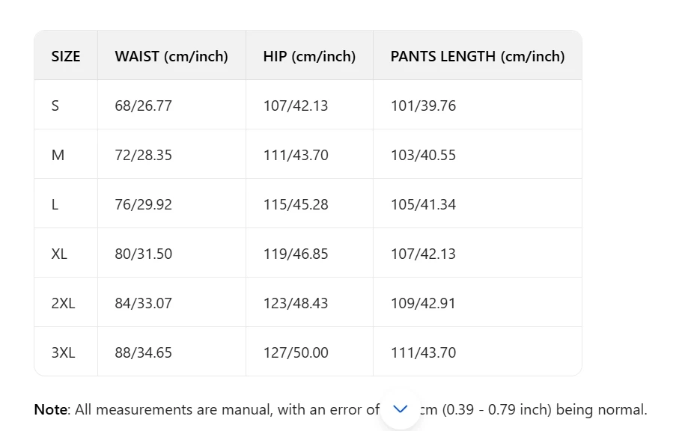Click the hip value 111/43.70 for M
694x431 pixels.
pos(296,156)
